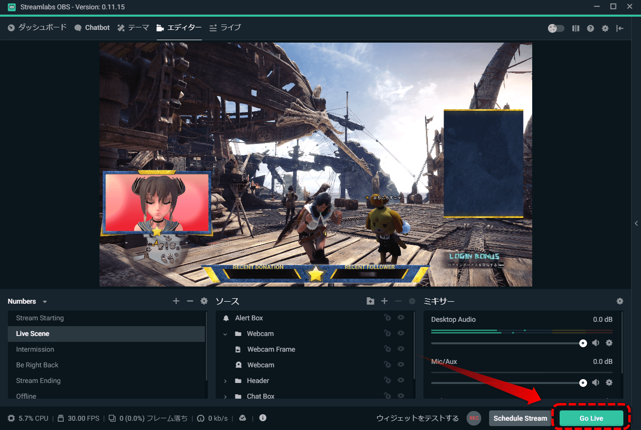Lock the Header folder

[x=387, y=381]
